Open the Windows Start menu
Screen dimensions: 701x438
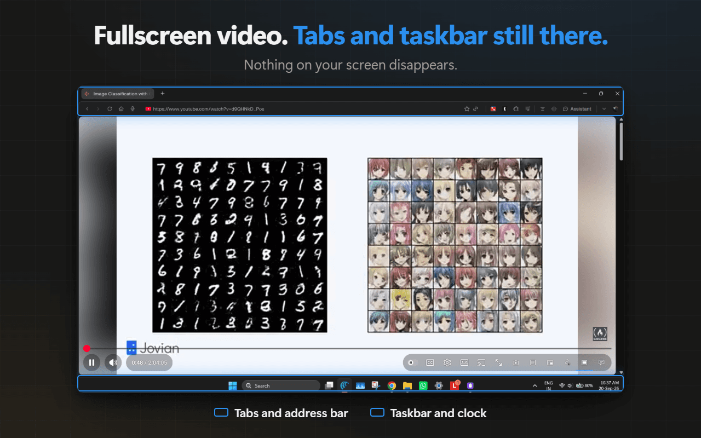click(233, 385)
